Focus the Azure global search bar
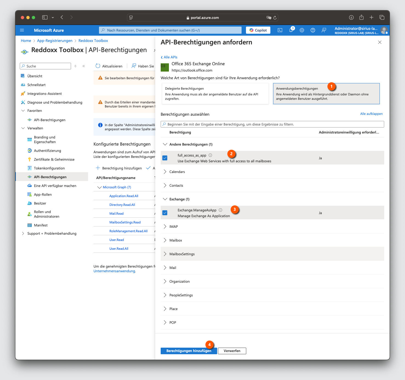 170,30
